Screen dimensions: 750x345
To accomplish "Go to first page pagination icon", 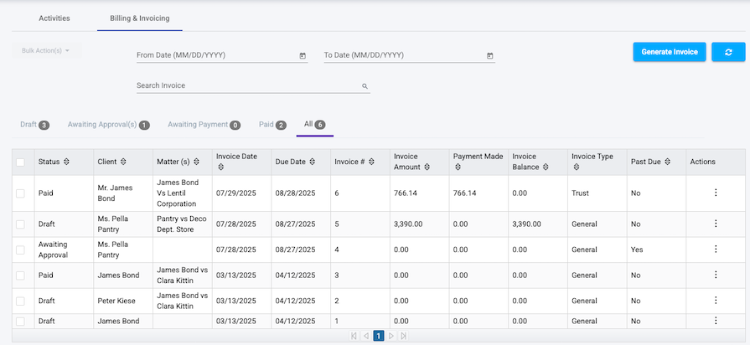I will [x=354, y=336].
